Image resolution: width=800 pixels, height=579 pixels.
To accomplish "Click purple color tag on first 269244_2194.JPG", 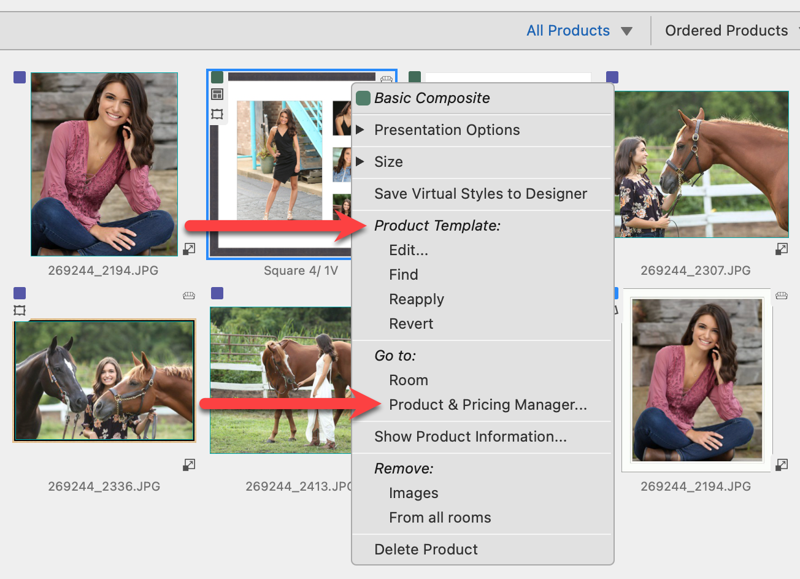I will click(20, 77).
